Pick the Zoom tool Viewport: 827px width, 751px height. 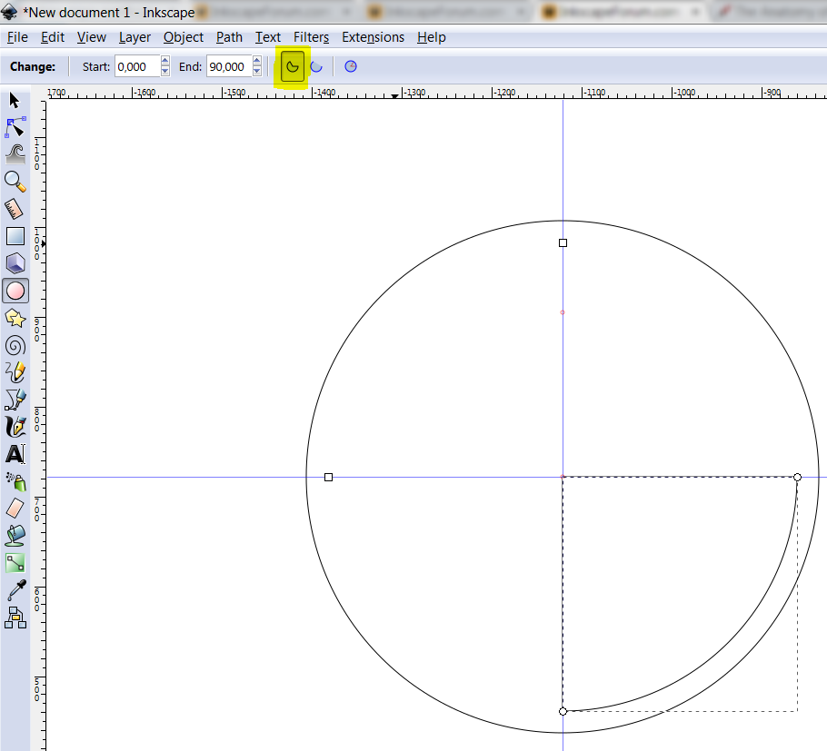point(15,181)
